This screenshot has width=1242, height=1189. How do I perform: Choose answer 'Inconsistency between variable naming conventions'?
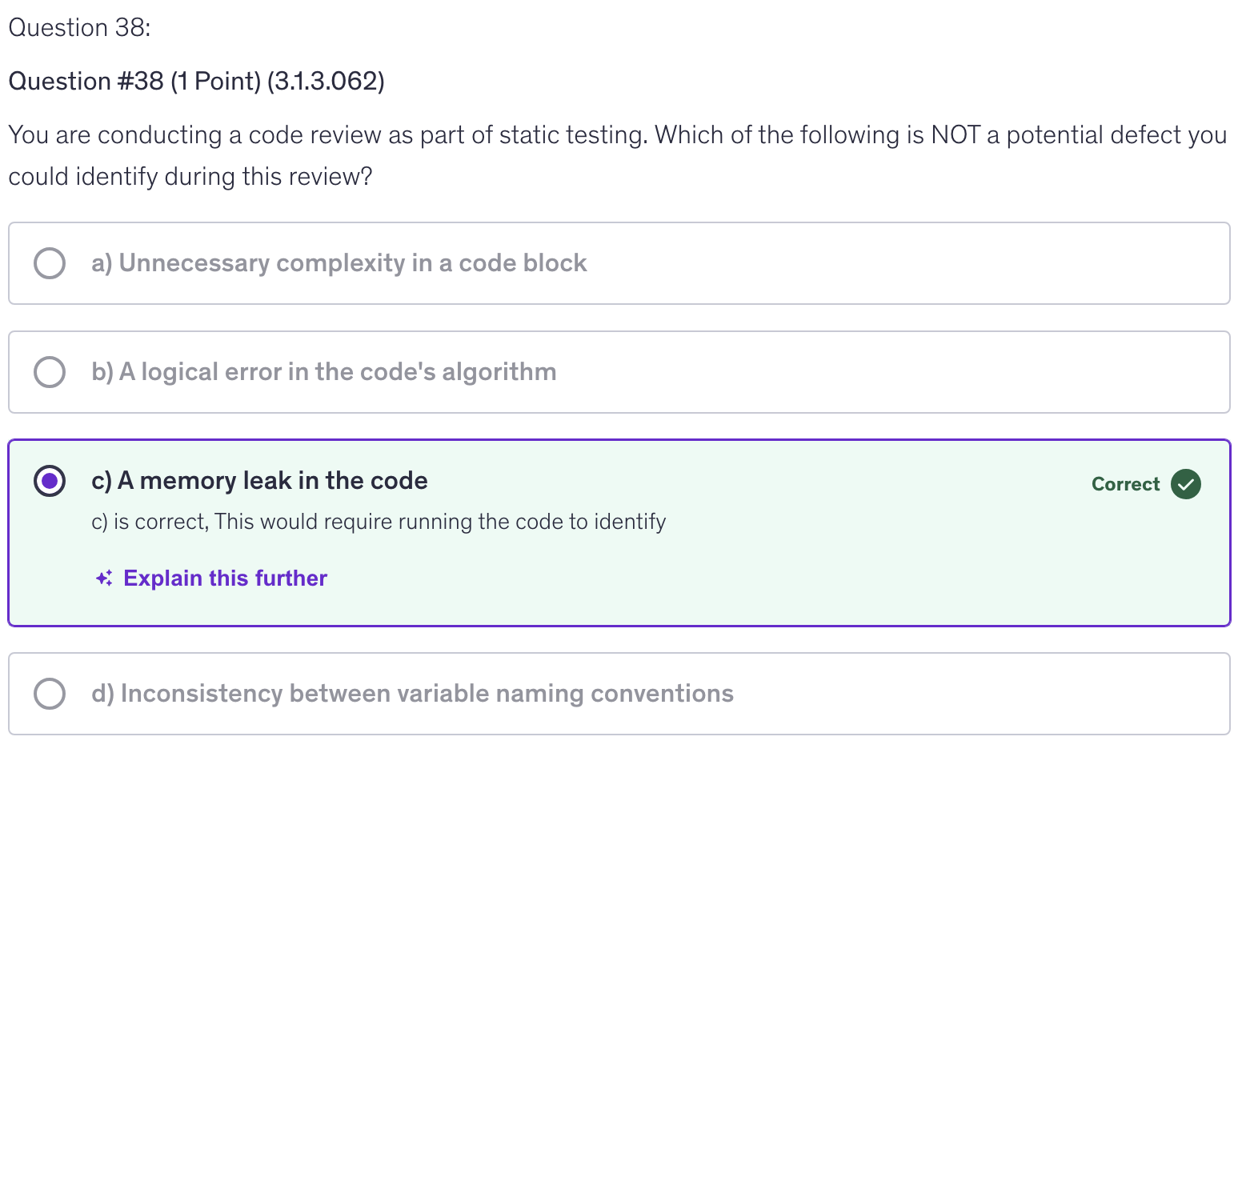[412, 694]
